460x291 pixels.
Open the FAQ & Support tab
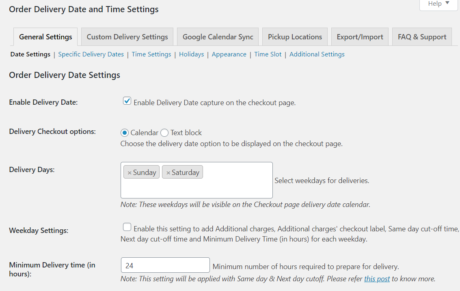pyautogui.click(x=422, y=37)
